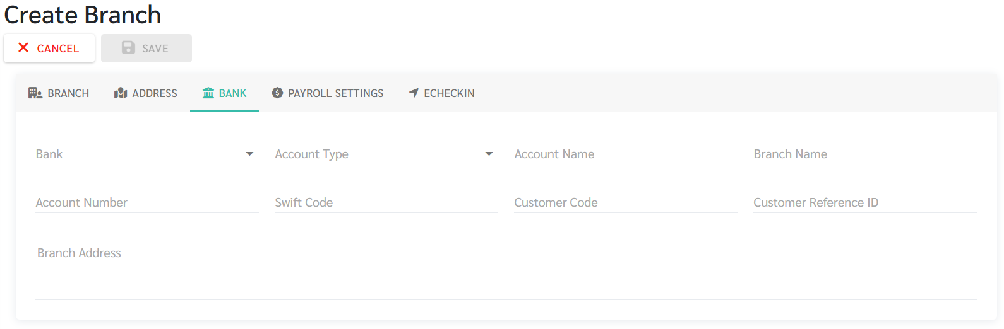Focus the Account Name field

pos(626,154)
